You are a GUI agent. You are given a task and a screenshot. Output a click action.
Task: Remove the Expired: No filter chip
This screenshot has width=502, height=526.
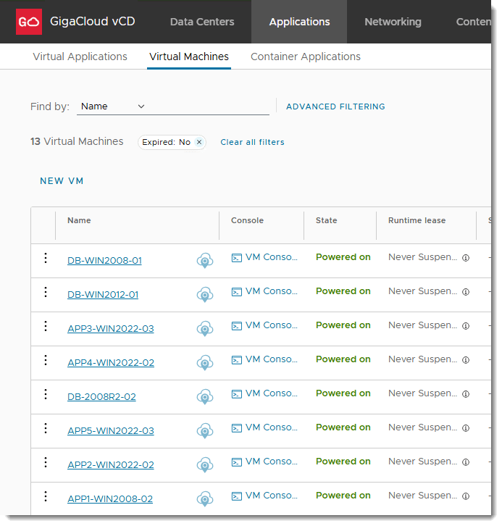(x=199, y=142)
